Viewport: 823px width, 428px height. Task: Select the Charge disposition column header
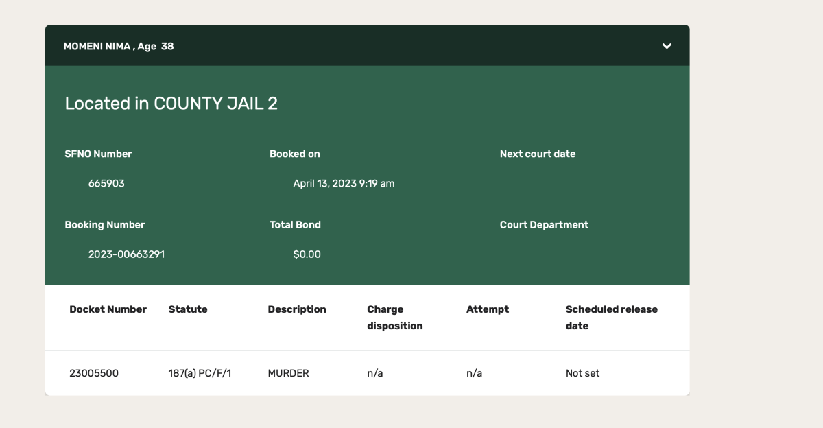click(x=394, y=317)
